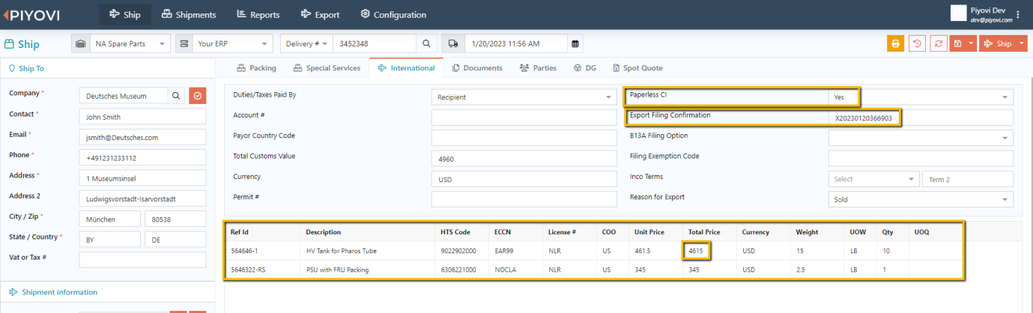
Task: Open the Inco Terms Select dropdown
Action: coord(873,179)
